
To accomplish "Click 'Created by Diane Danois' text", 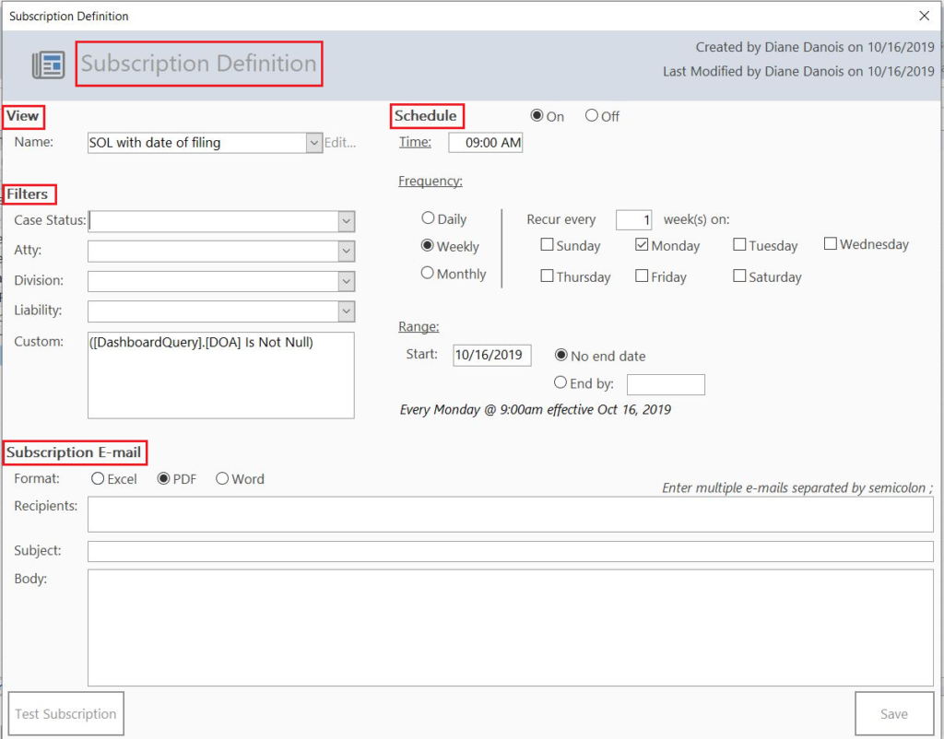I will coord(815,47).
